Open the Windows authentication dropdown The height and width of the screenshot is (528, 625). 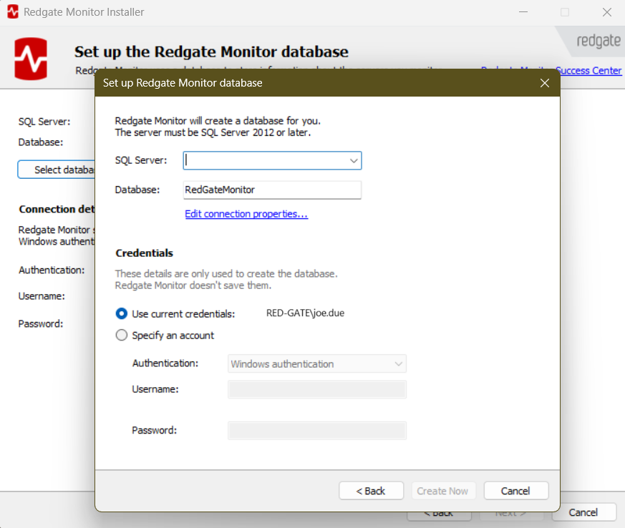316,363
